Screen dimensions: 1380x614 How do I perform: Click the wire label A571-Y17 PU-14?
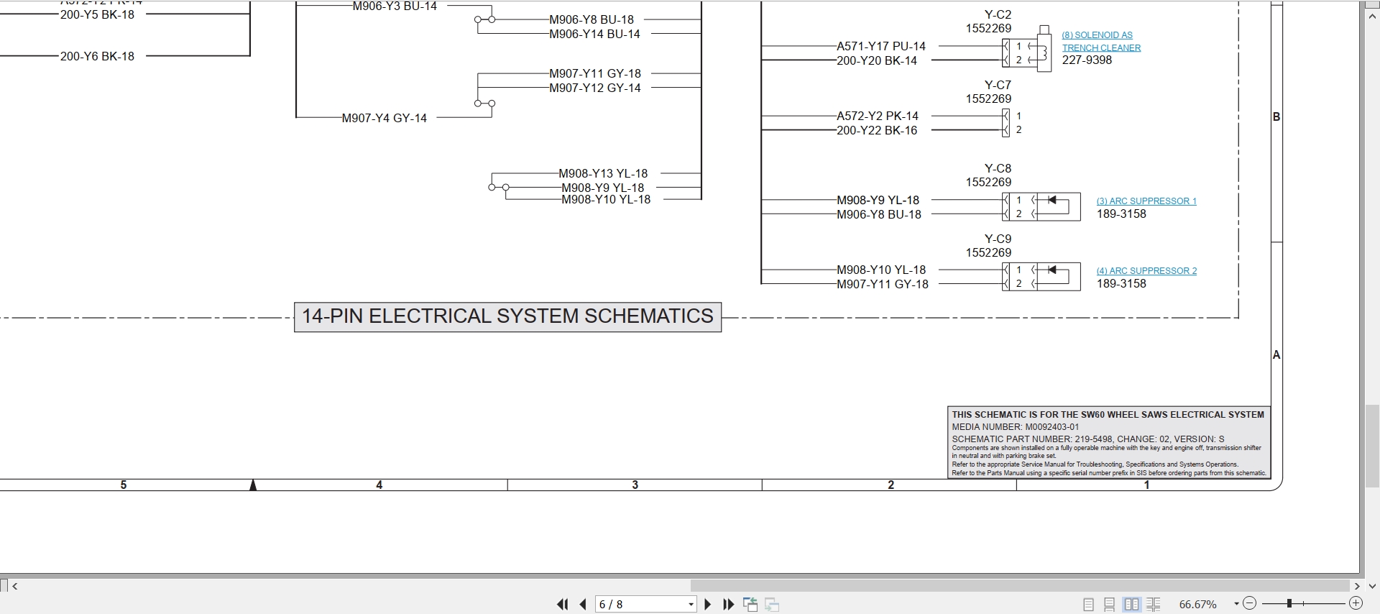pos(881,46)
